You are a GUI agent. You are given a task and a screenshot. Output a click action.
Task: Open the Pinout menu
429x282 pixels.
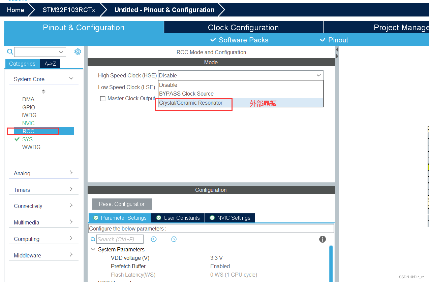334,40
